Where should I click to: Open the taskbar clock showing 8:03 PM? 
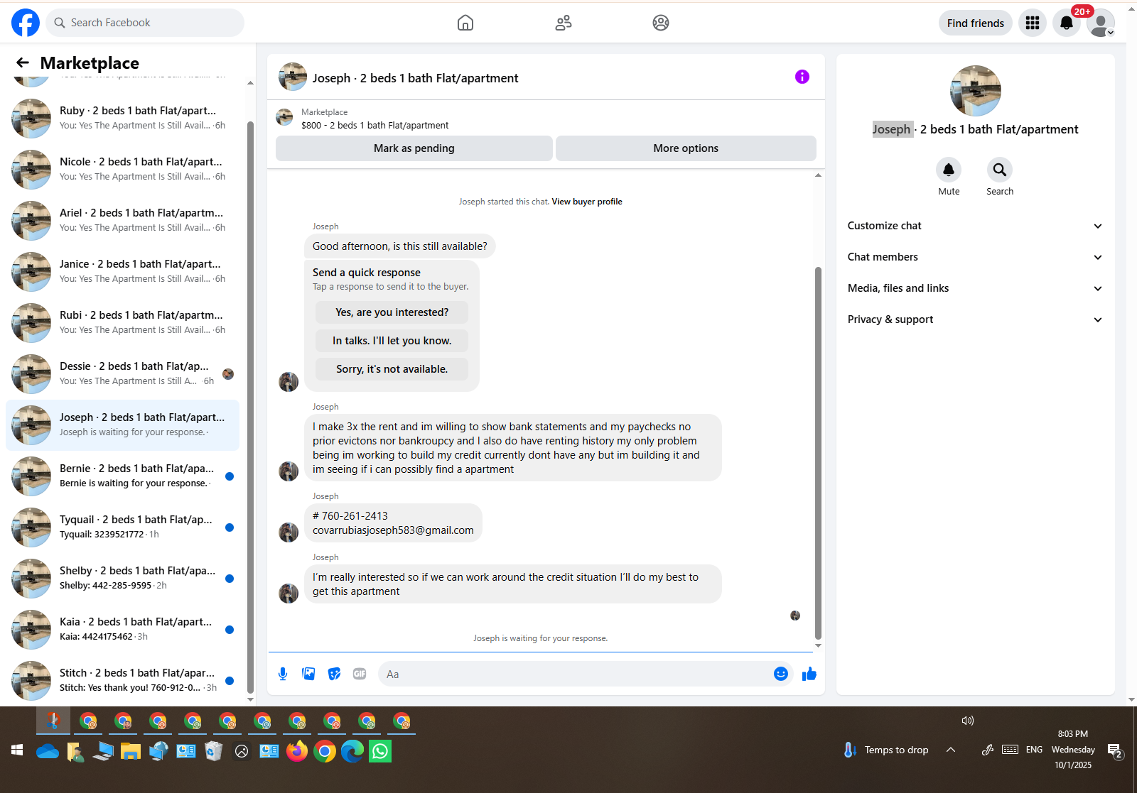click(1073, 750)
